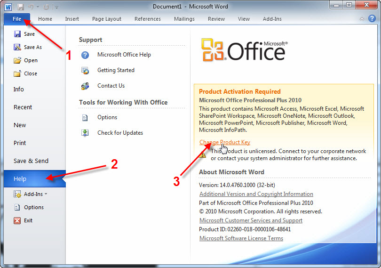
Task: Click the Add-Ins gear icon in sidebar
Action: (x=17, y=194)
